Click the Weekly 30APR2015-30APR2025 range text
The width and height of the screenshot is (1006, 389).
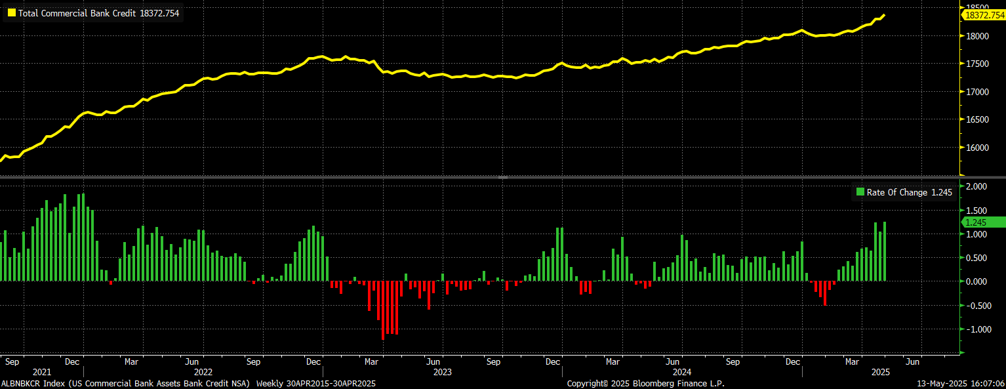(316, 383)
